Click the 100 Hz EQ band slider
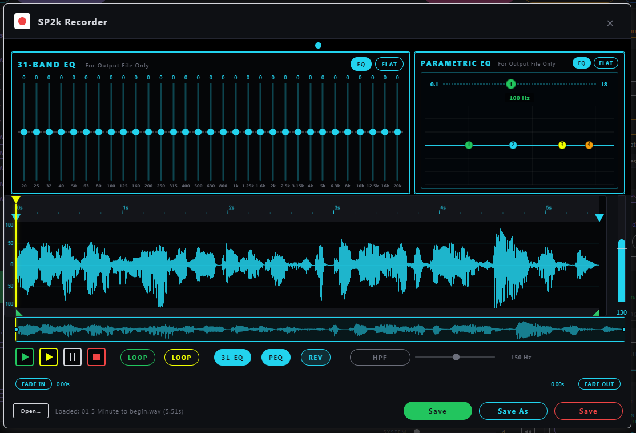The image size is (636, 433). (111, 132)
